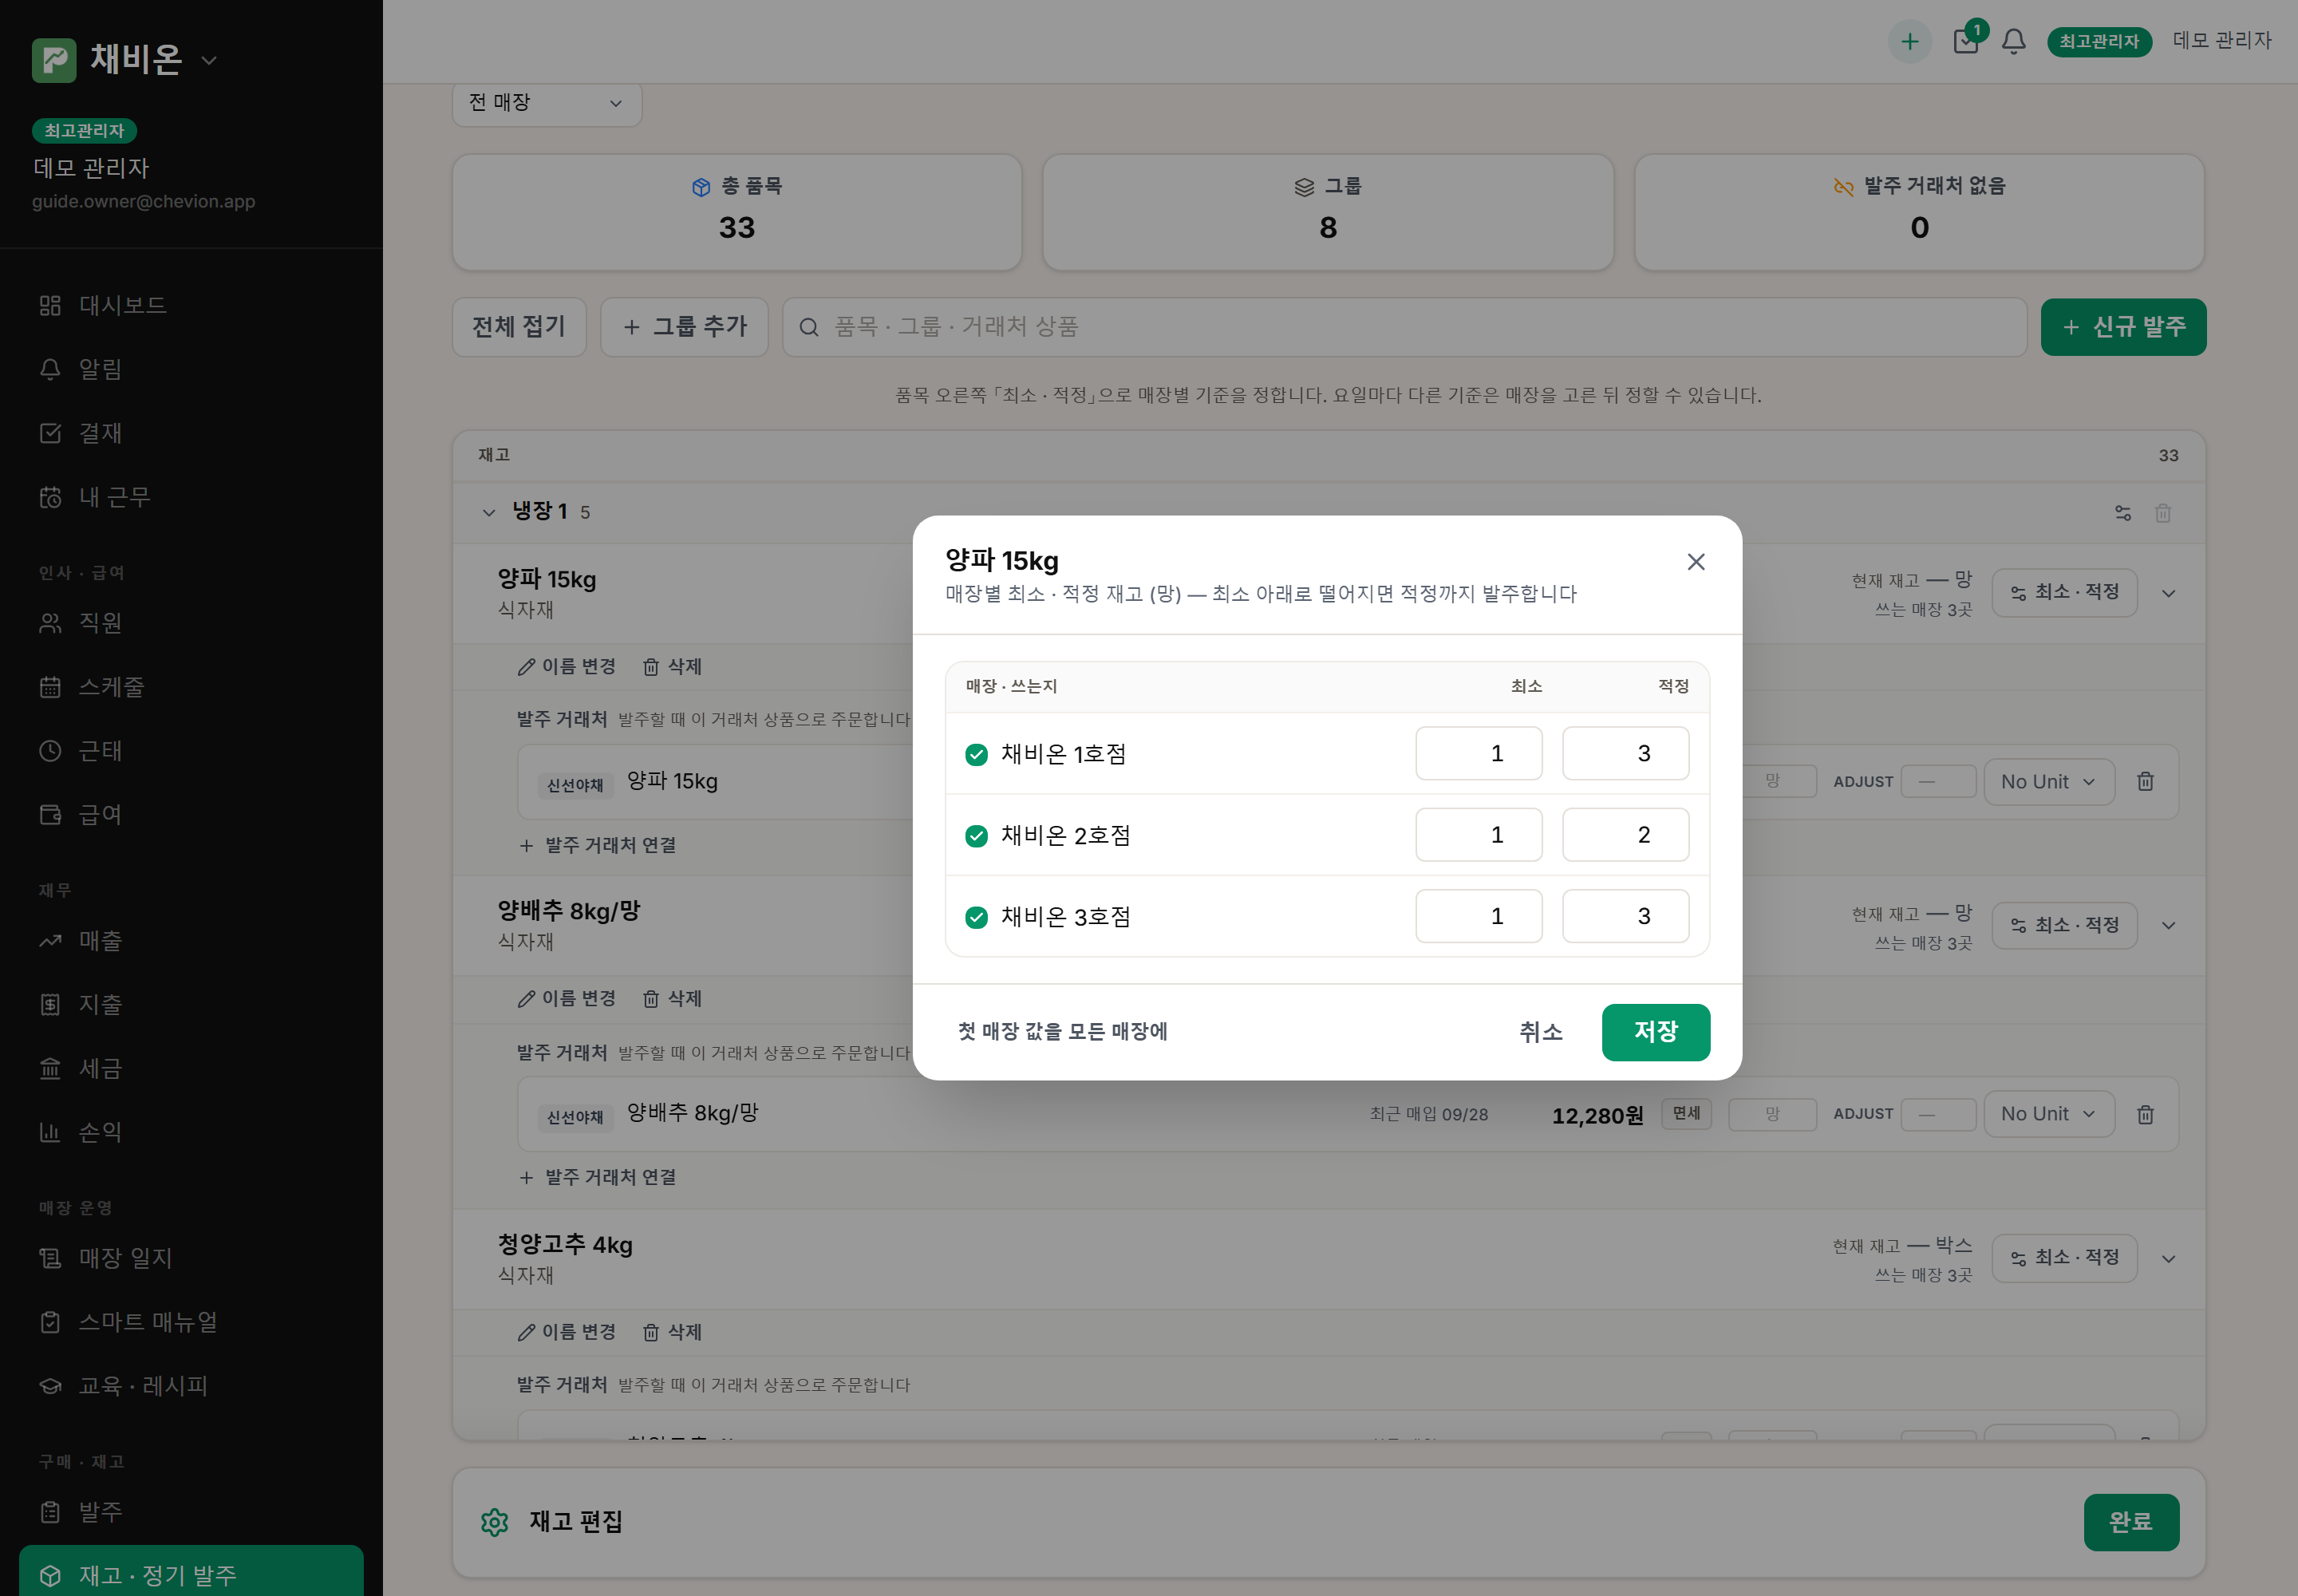Apply first store values to all stores
The height and width of the screenshot is (1596, 2298).
point(1062,1031)
